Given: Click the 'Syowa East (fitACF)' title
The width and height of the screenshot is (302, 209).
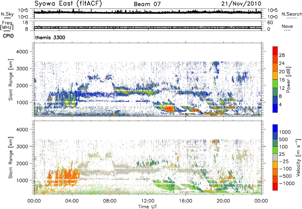Looking at the screenshot, I should point(68,4).
